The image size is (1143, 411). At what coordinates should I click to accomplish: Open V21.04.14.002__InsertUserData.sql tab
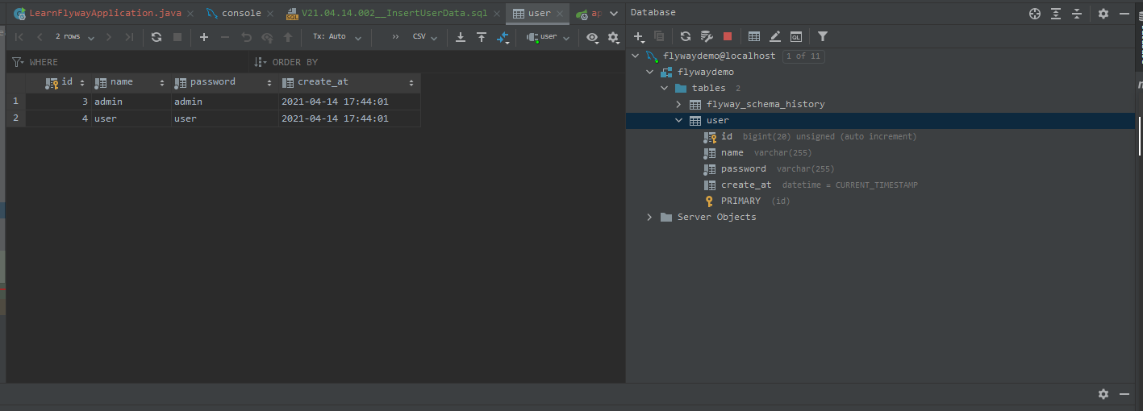394,14
